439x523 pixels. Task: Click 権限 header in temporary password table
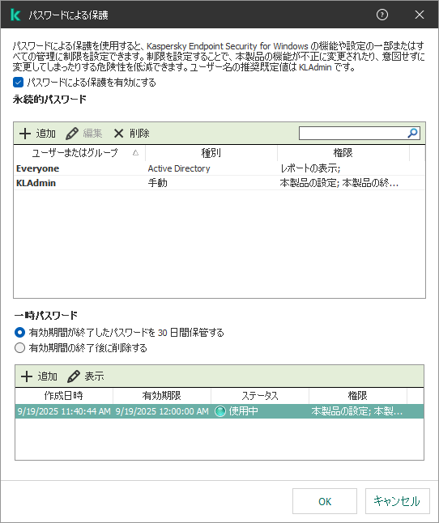358,396
